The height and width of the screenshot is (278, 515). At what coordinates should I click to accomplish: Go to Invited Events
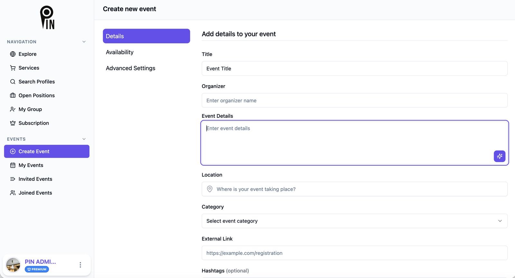tap(35, 179)
